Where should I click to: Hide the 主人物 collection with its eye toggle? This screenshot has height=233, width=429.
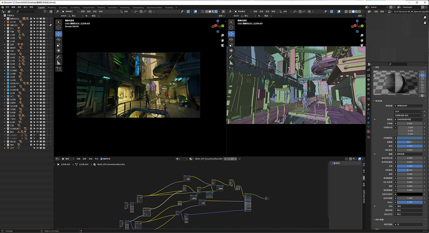(38, 22)
